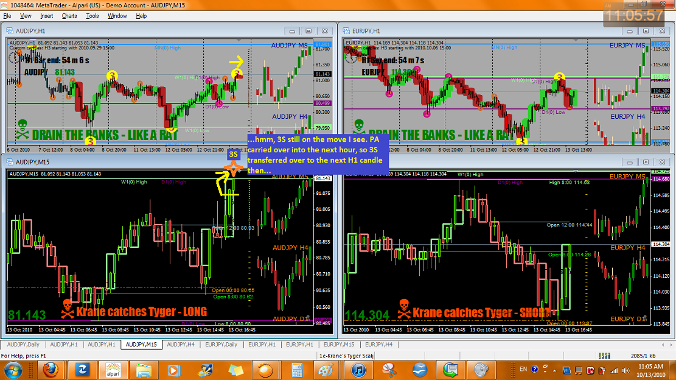Maximize the AUDJPY,H1 chart window
Image resolution: width=676 pixels, height=380 pixels.
click(308, 31)
